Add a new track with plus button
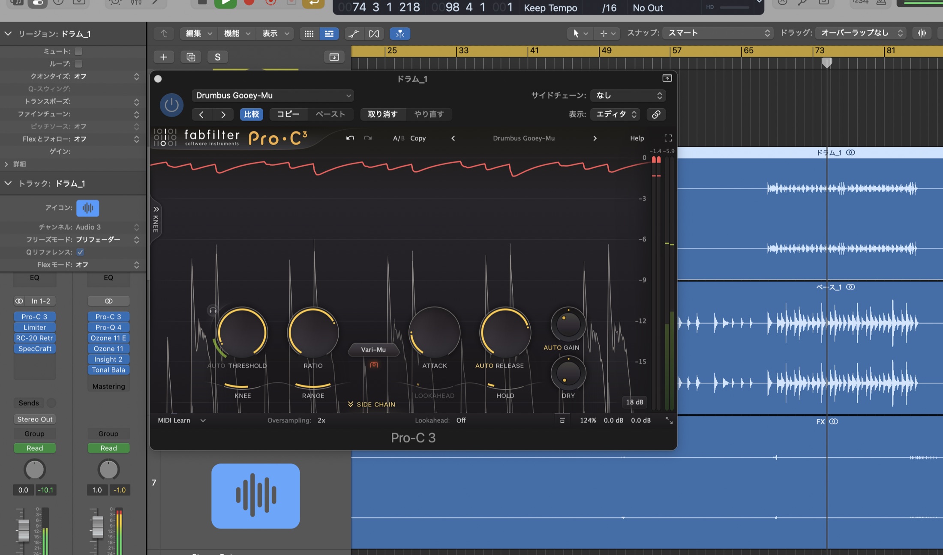The width and height of the screenshot is (943, 555). tap(164, 57)
